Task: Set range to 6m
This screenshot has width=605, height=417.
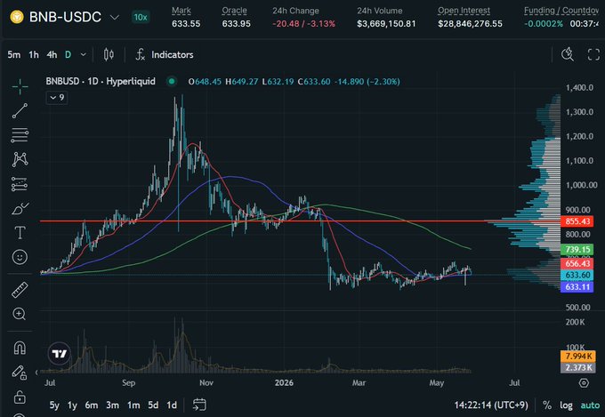Action: (92, 405)
